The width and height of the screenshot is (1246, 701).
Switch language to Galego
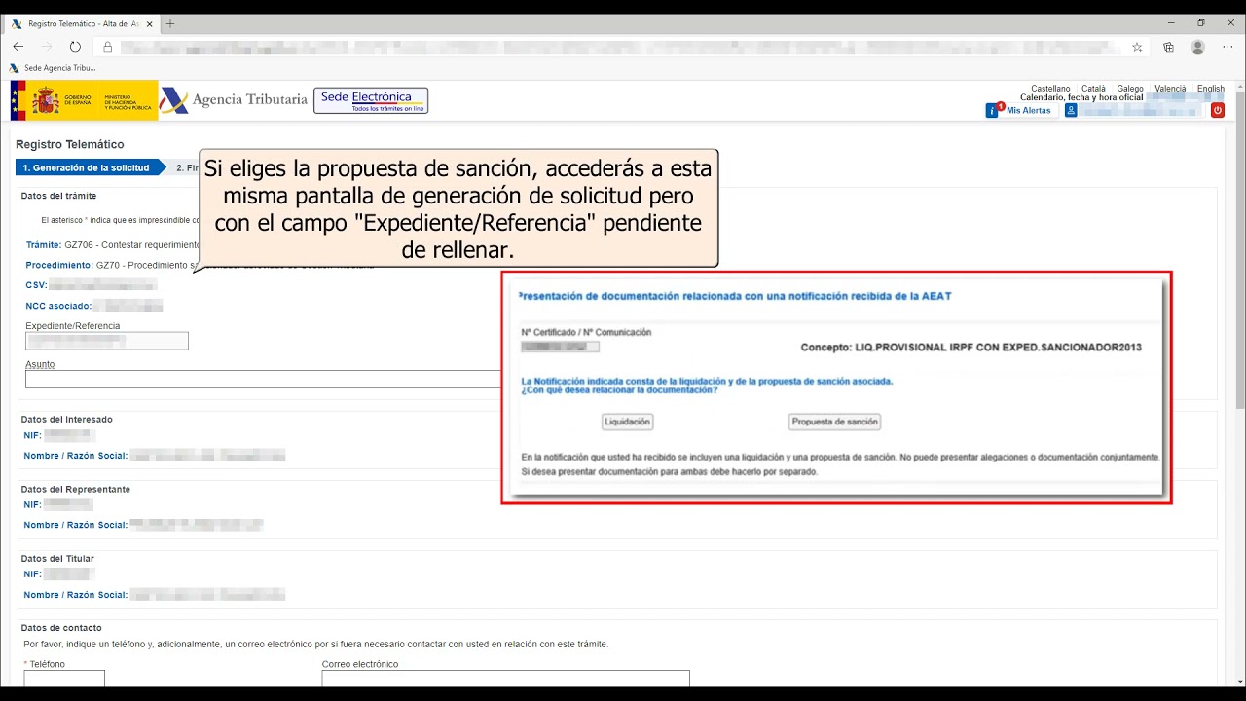[x=1130, y=89]
